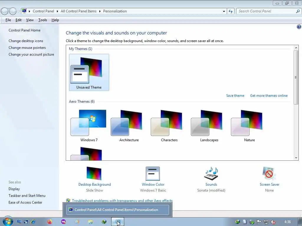302x226 pixels.
Task: Open Ease of Access Center link
Action: [x=25, y=202]
